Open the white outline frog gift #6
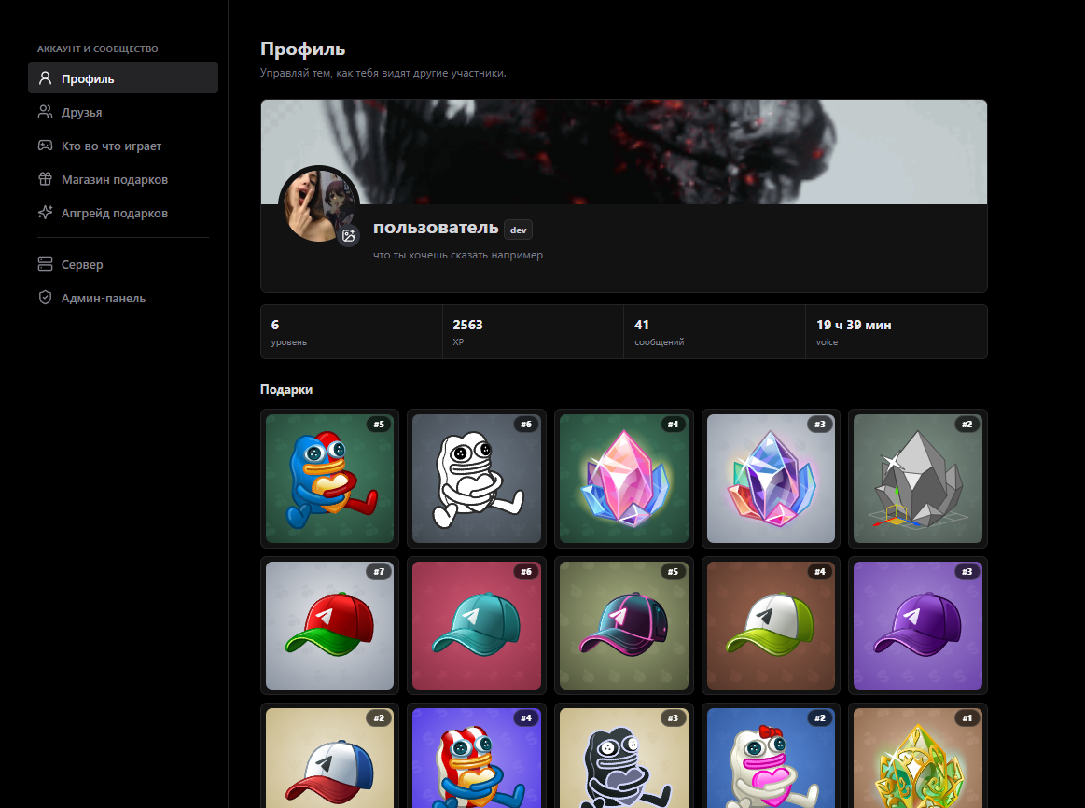 point(477,479)
